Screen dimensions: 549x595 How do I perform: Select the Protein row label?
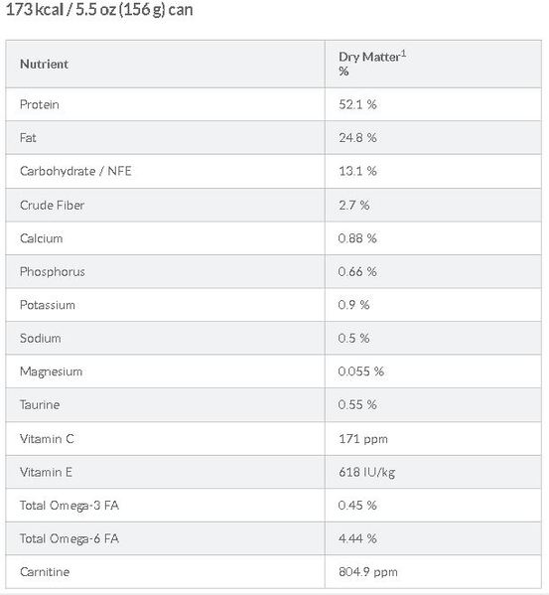coord(40,104)
